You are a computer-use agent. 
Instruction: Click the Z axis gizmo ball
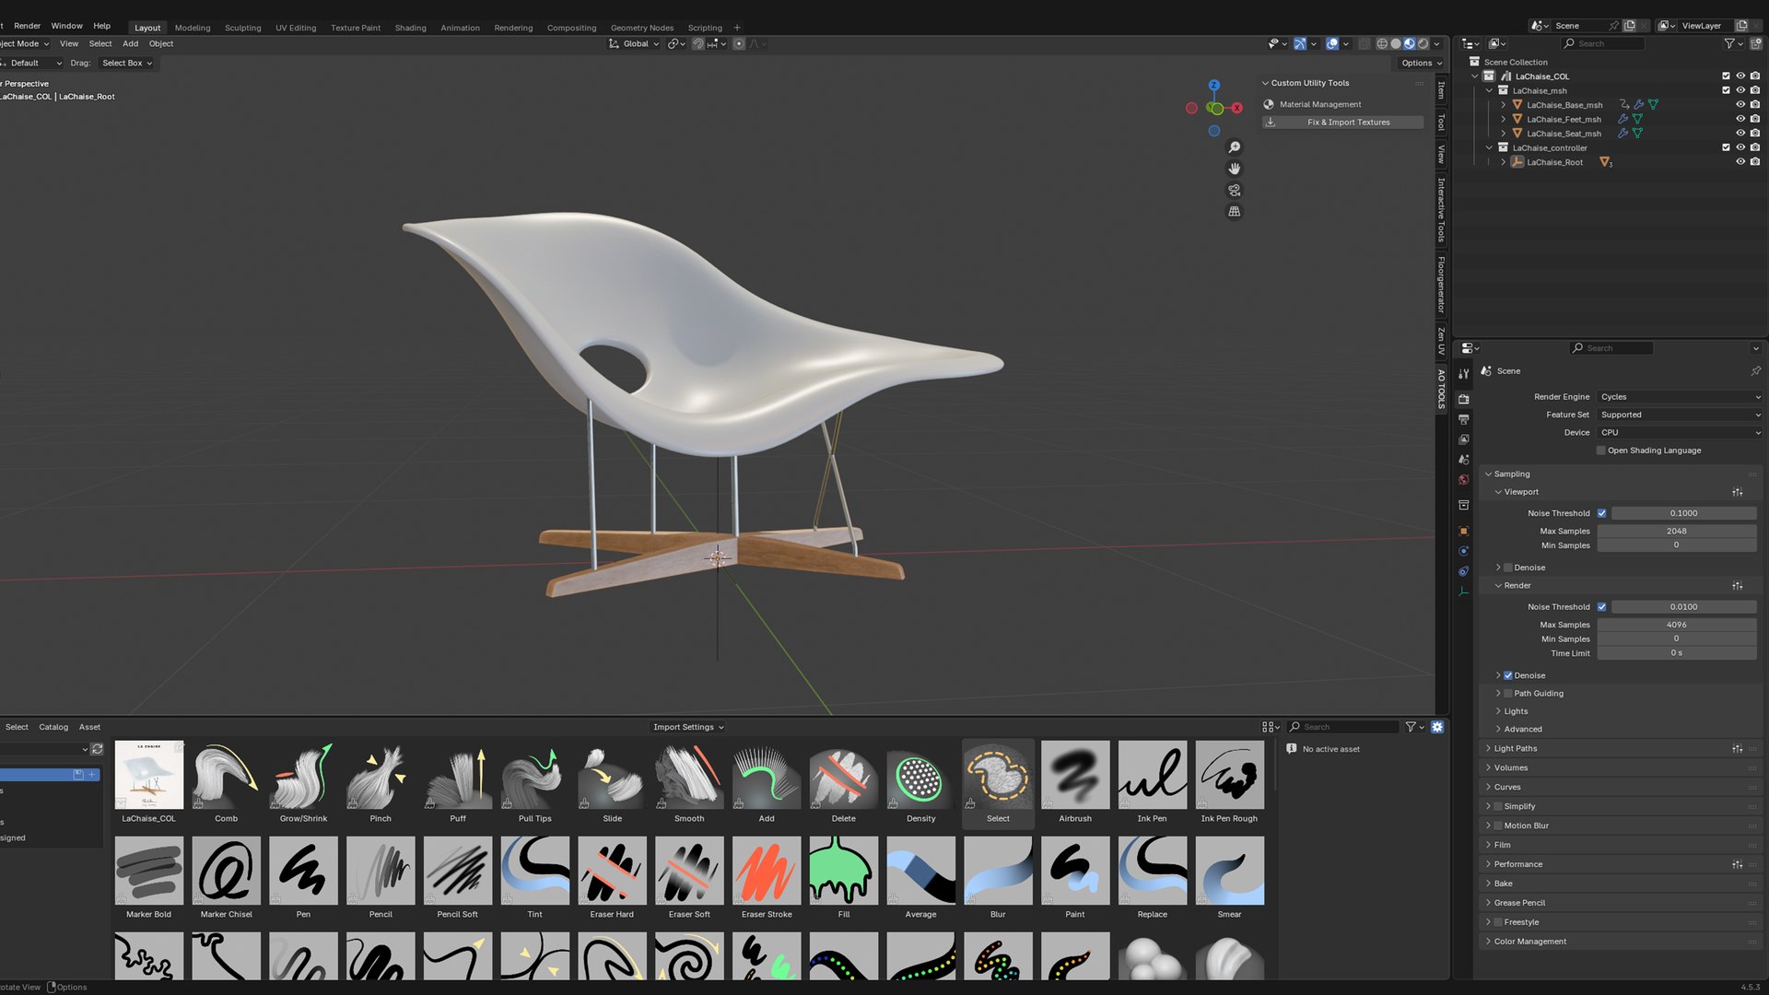click(x=1214, y=85)
